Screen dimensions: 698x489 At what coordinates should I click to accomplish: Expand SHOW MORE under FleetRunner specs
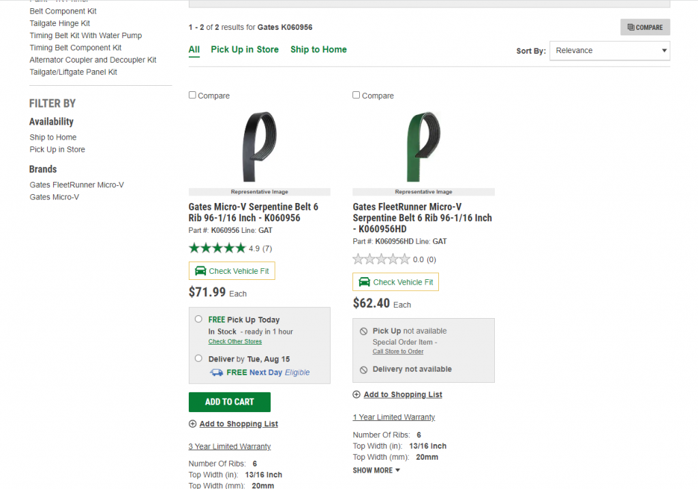pyautogui.click(x=376, y=471)
